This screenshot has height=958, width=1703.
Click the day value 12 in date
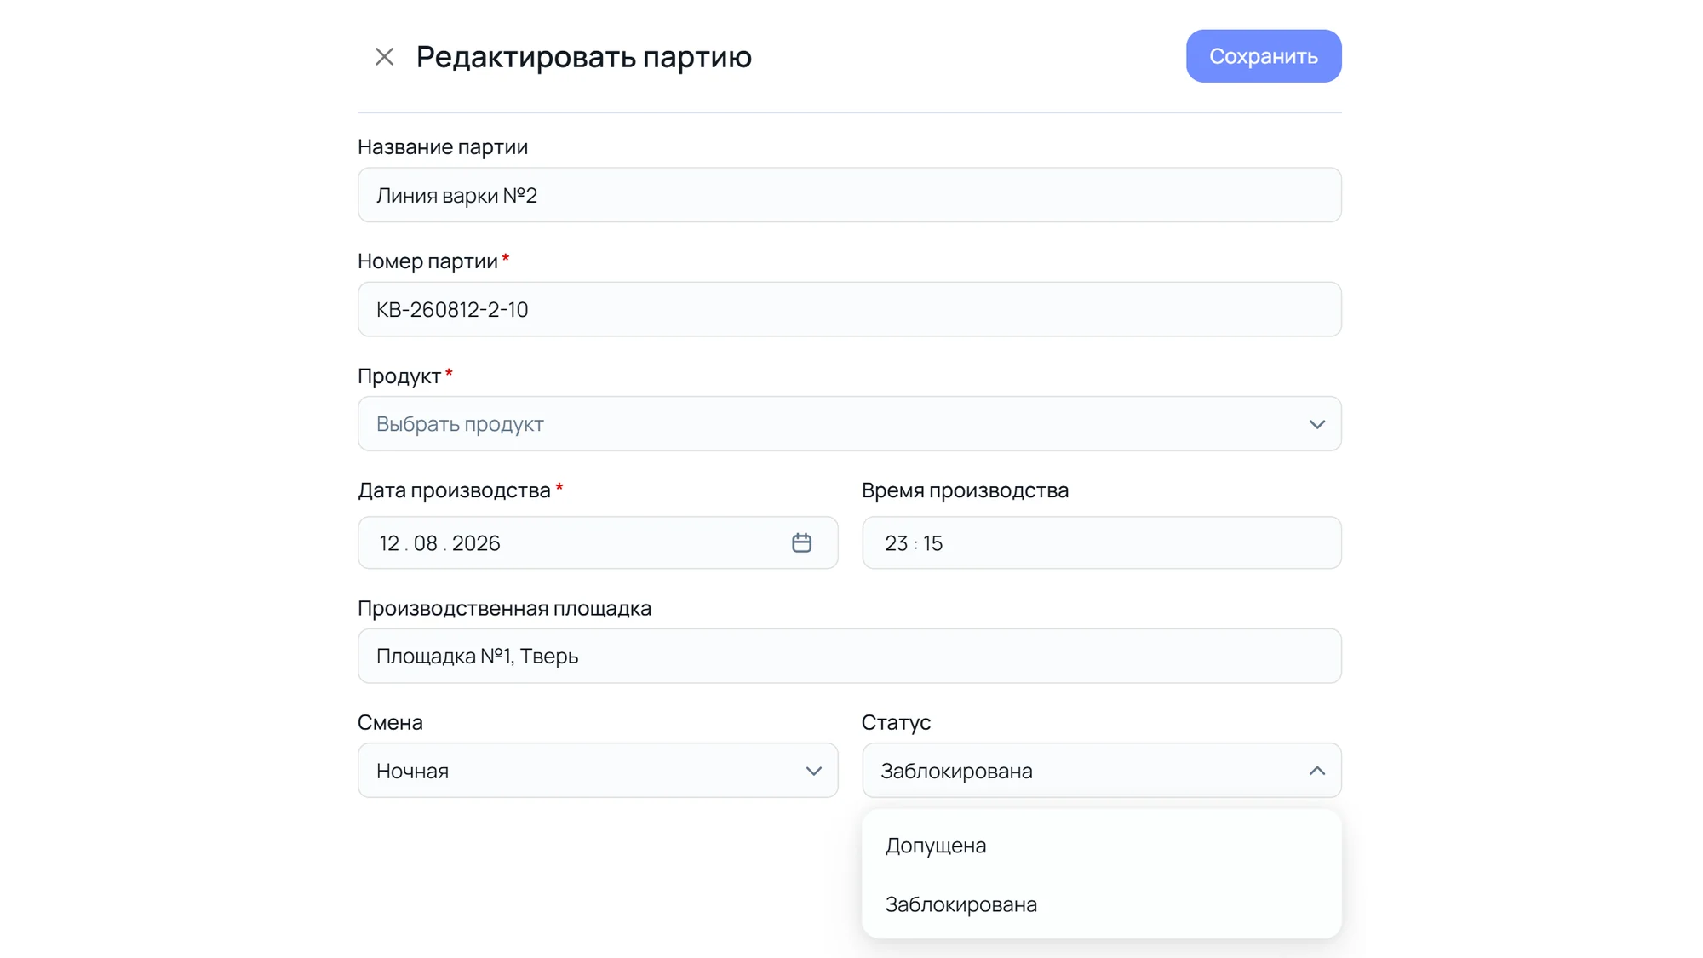coord(389,543)
